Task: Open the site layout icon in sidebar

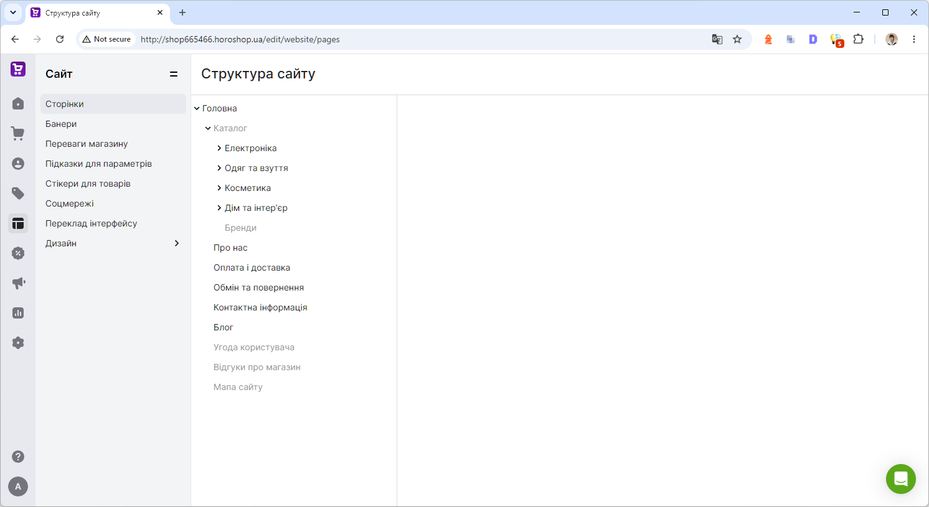Action: (x=18, y=223)
